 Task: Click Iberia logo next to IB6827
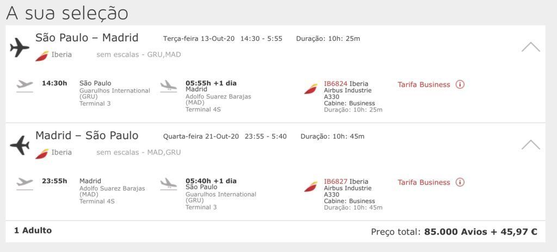click(x=311, y=186)
